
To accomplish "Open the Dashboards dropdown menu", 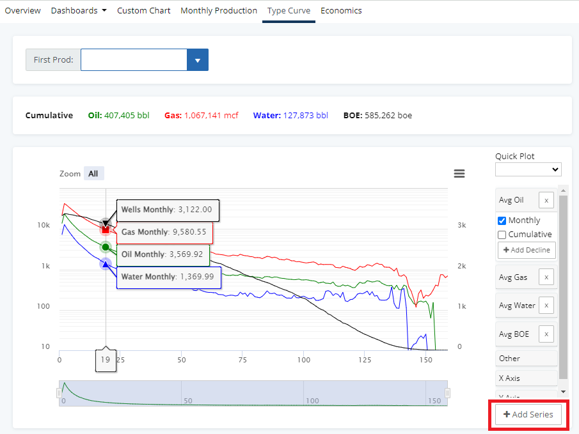I will tap(79, 11).
